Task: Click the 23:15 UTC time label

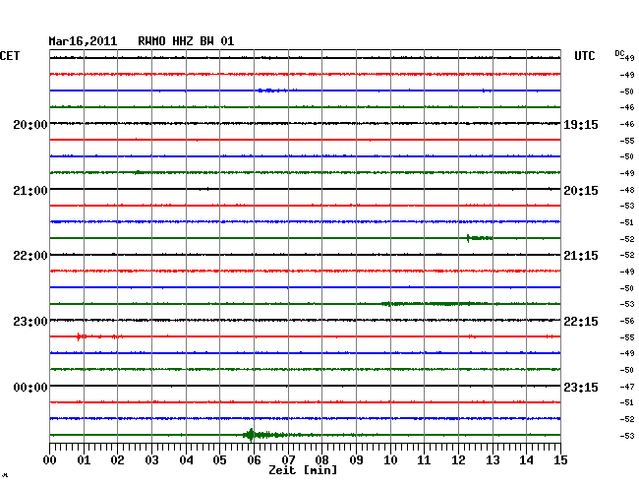Action: (581, 387)
